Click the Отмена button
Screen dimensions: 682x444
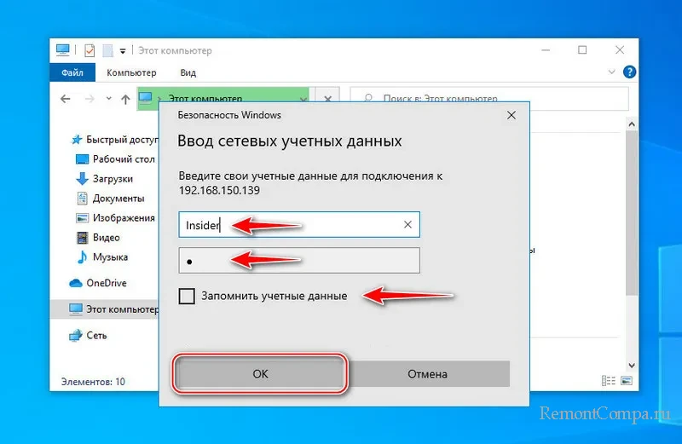tap(427, 373)
